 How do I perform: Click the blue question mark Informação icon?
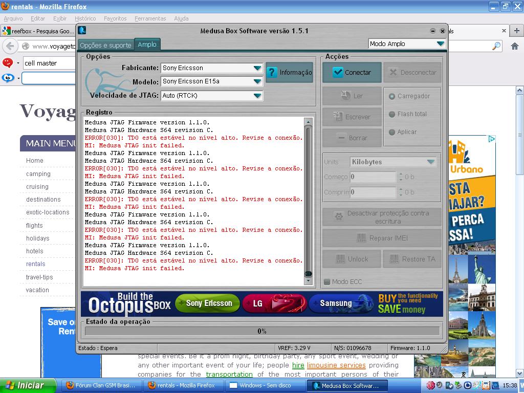tap(272, 72)
